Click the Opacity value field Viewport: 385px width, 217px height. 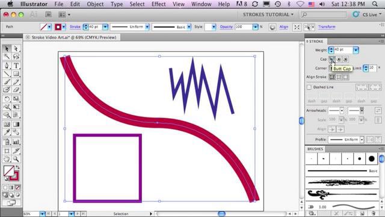(244, 27)
